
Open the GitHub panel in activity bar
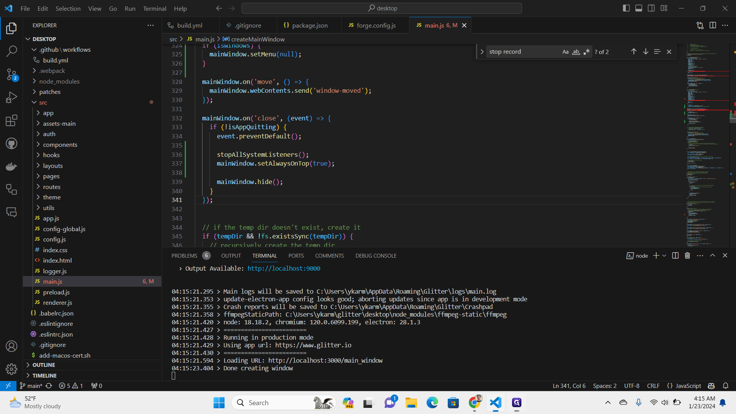click(11, 143)
